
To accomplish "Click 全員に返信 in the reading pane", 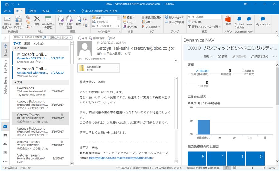I will (x=97, y=38).
